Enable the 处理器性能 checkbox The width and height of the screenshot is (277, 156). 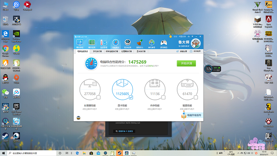tap(98, 97)
